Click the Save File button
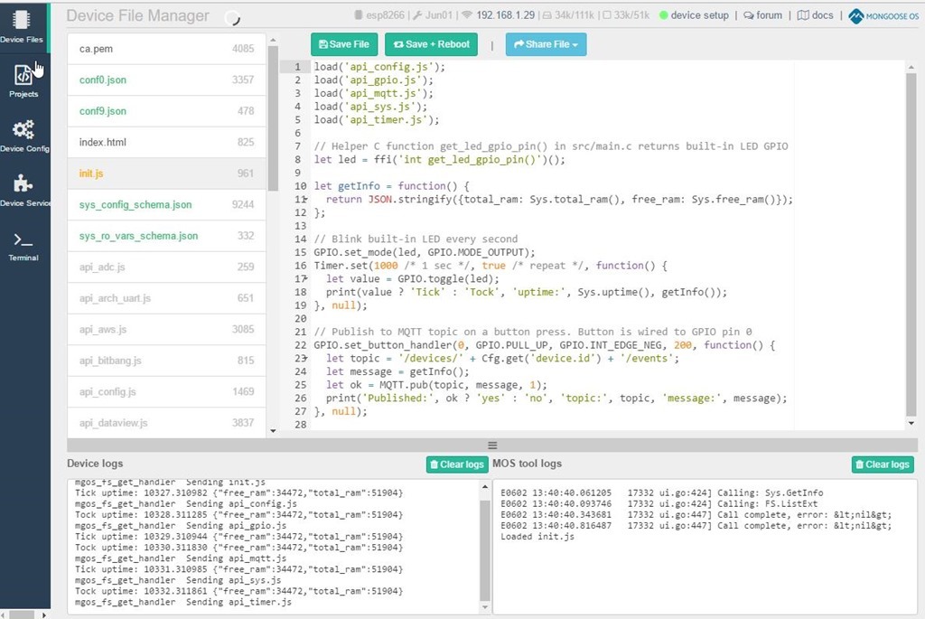 tap(344, 44)
